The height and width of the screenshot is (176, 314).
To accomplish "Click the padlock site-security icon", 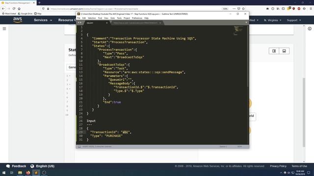I will click(x=48, y=9).
